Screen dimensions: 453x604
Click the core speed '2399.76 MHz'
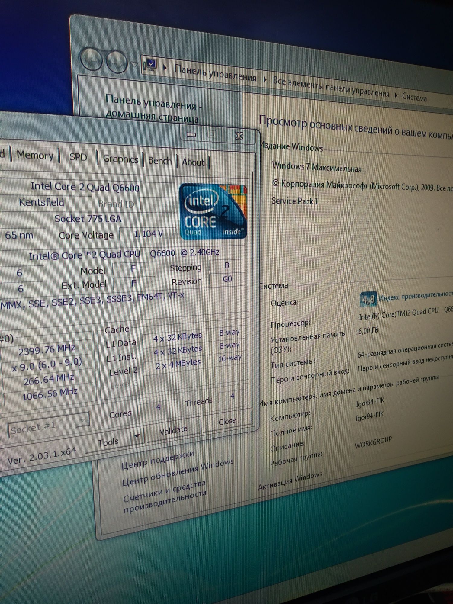pyautogui.click(x=47, y=350)
